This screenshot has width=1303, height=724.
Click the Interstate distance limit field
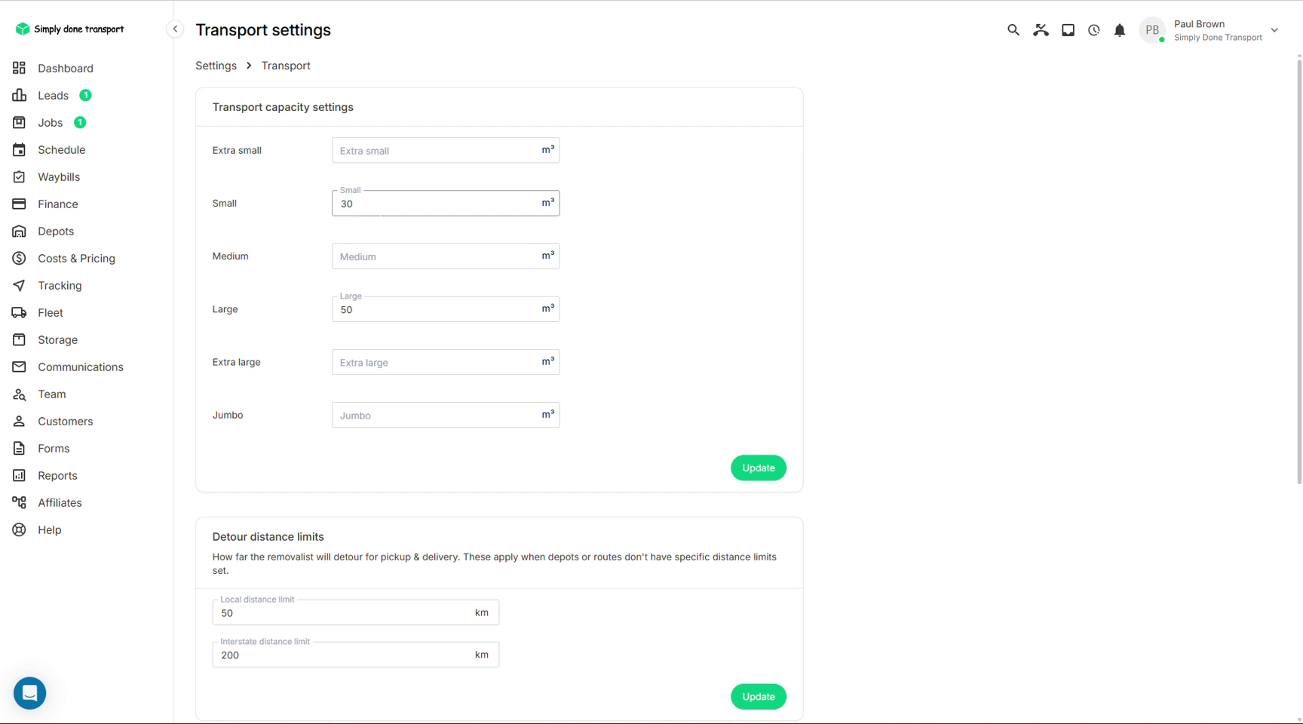355,655
